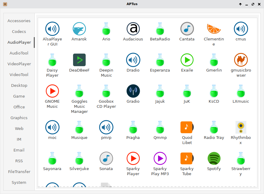Click the Goobox CD Player icon
This screenshot has height=194, width=264.
tap(106, 91)
